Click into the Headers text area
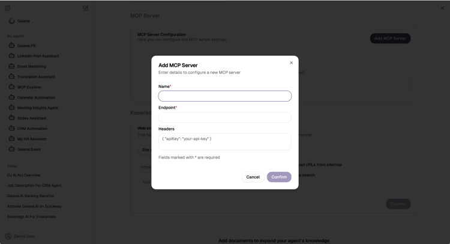The width and height of the screenshot is (450, 244). 225,142
